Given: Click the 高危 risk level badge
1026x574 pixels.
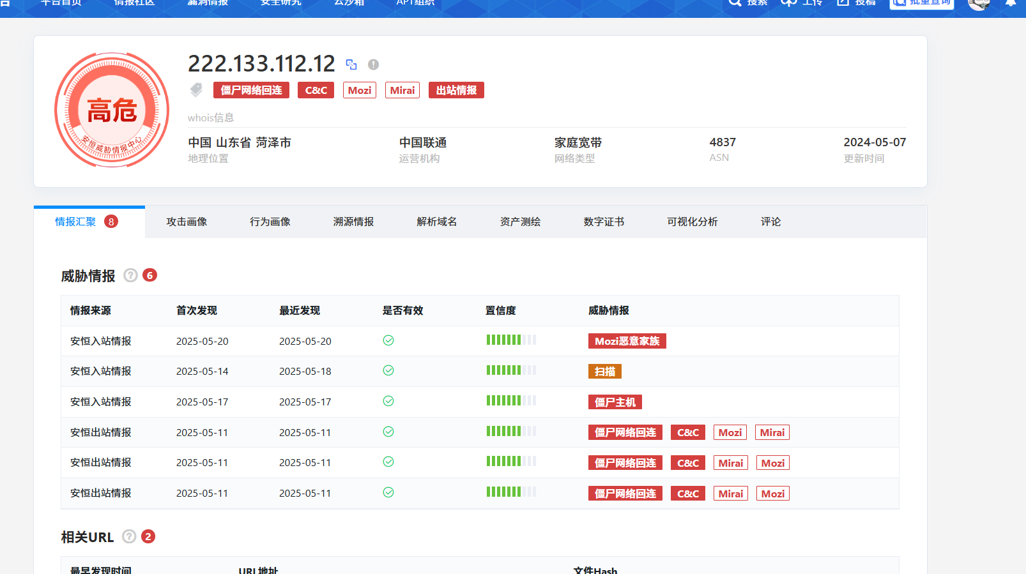Looking at the screenshot, I should [112, 110].
